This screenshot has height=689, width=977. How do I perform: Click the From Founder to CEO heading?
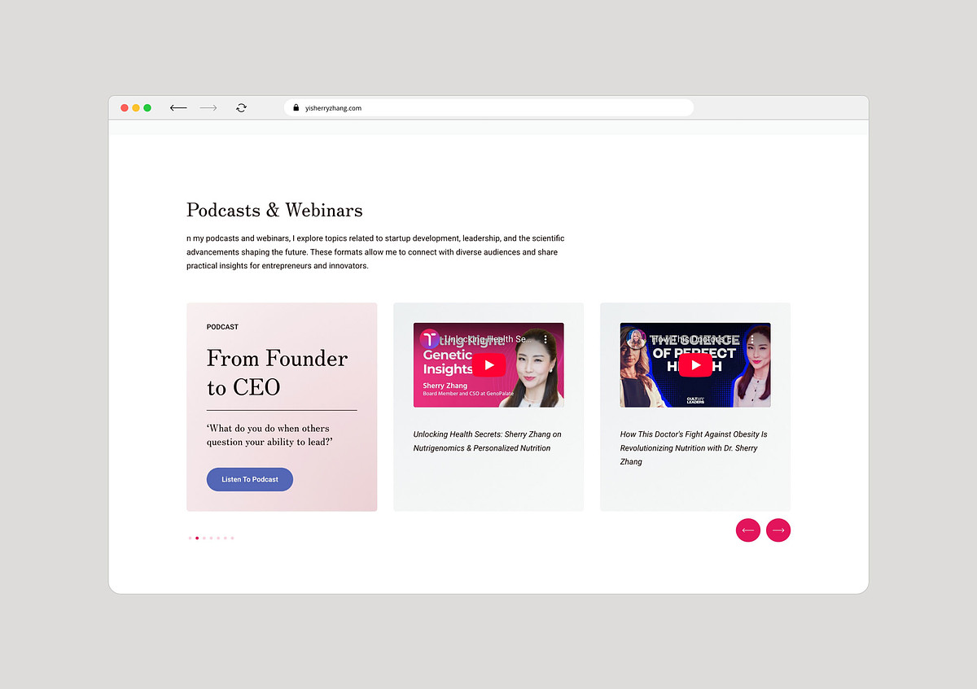click(278, 373)
